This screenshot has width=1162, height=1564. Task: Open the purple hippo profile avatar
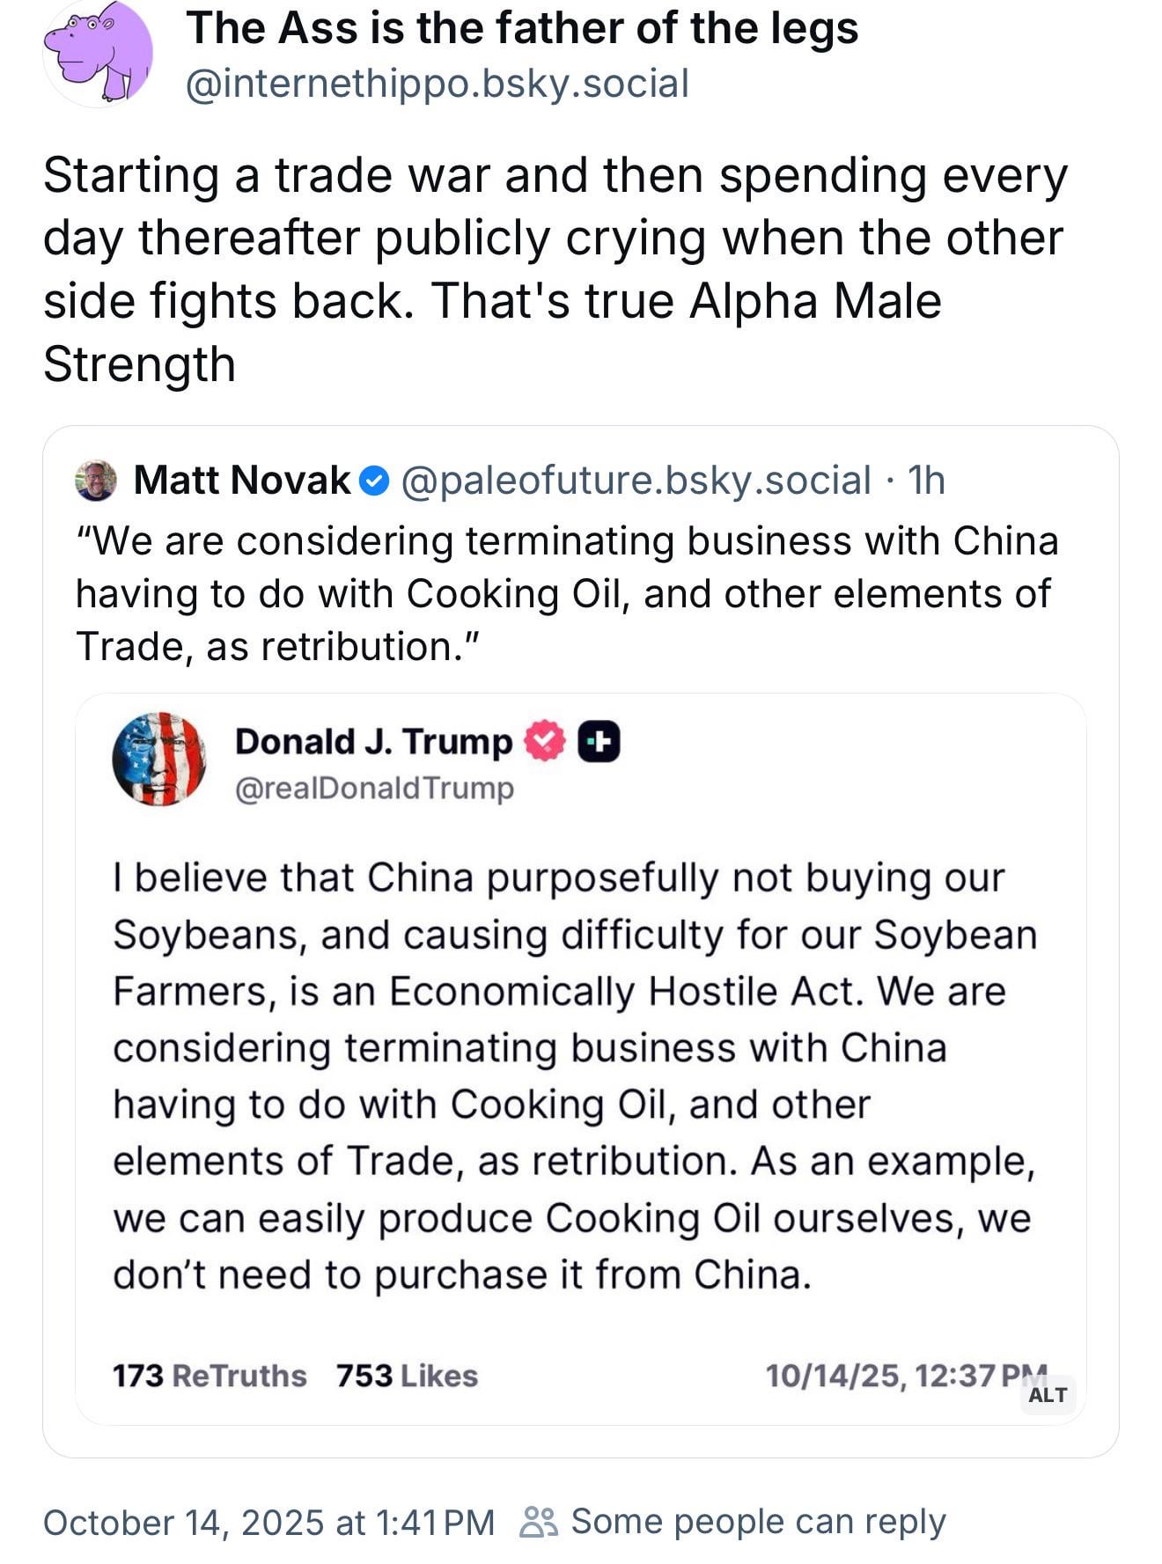click(99, 53)
